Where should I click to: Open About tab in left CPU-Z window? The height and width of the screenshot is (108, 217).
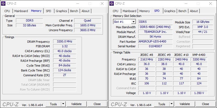(85, 11)
